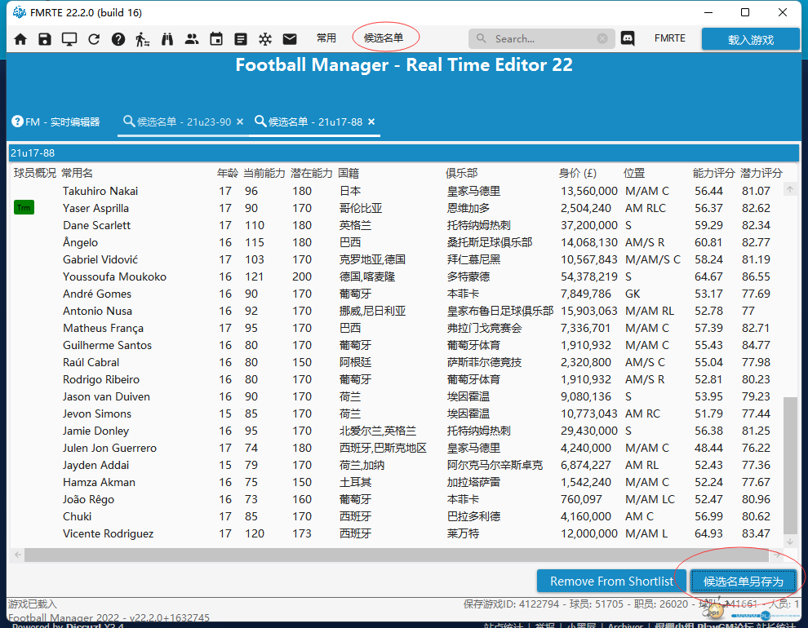Click the 候选名单另存为 button
This screenshot has width=808, height=628.
click(743, 582)
